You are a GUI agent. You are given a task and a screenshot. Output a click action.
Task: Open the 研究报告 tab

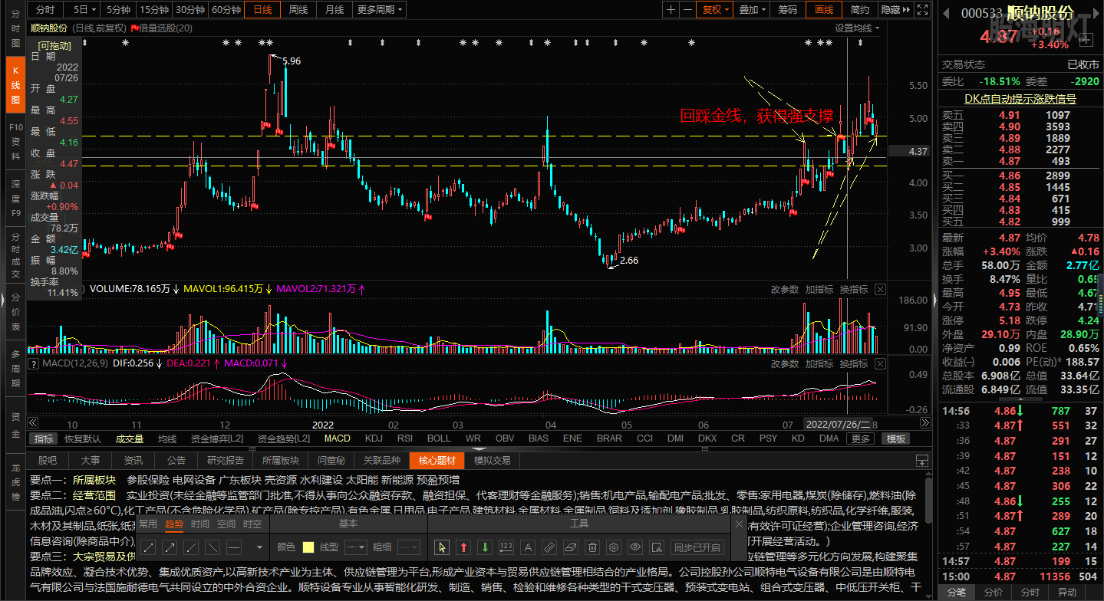coord(226,461)
